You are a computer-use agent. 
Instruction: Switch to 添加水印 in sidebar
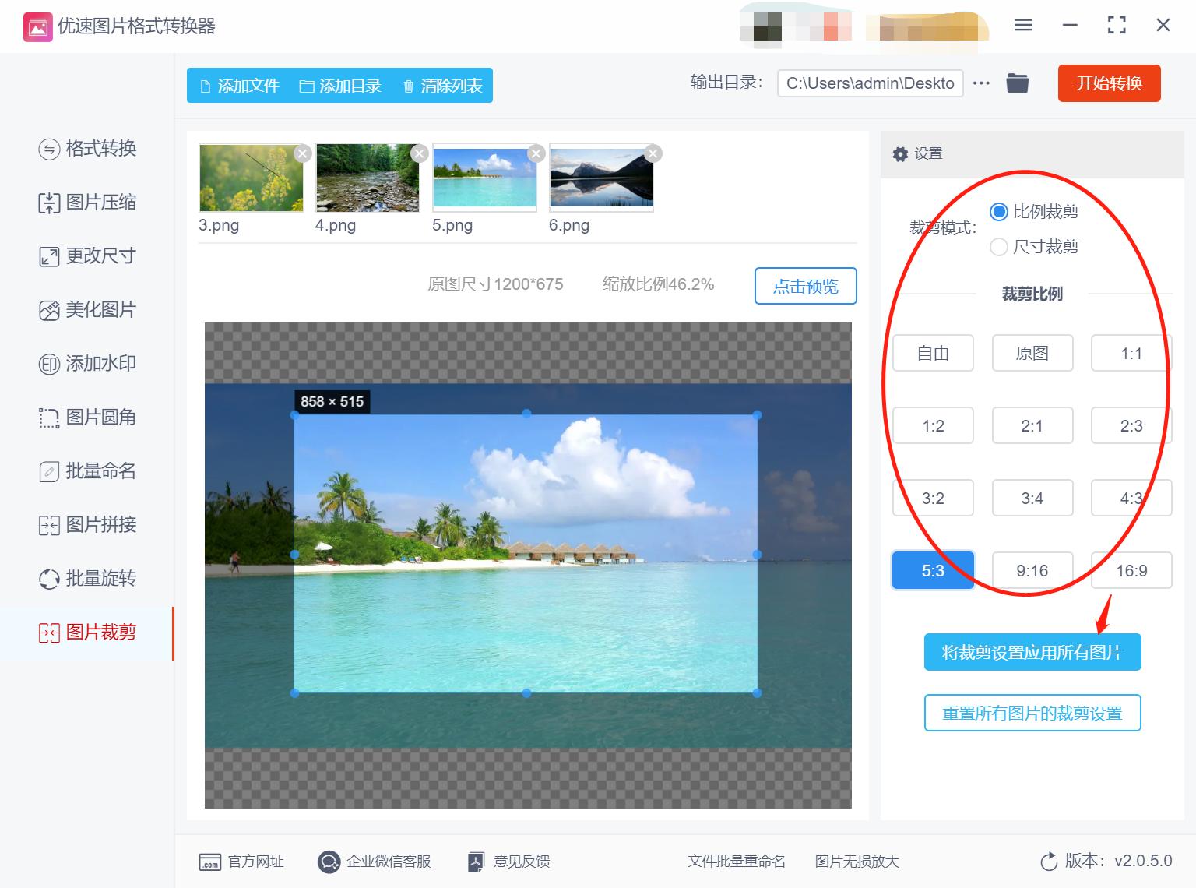pyautogui.click(x=87, y=363)
